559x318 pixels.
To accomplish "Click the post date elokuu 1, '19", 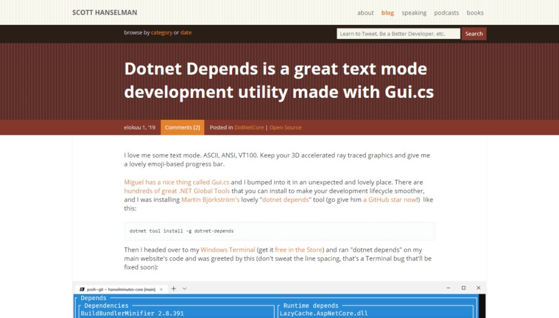I will tap(139, 127).
